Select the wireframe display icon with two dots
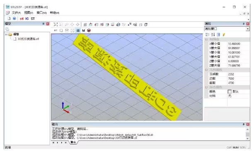Screen dimensions: 252x151 point(129,24)
